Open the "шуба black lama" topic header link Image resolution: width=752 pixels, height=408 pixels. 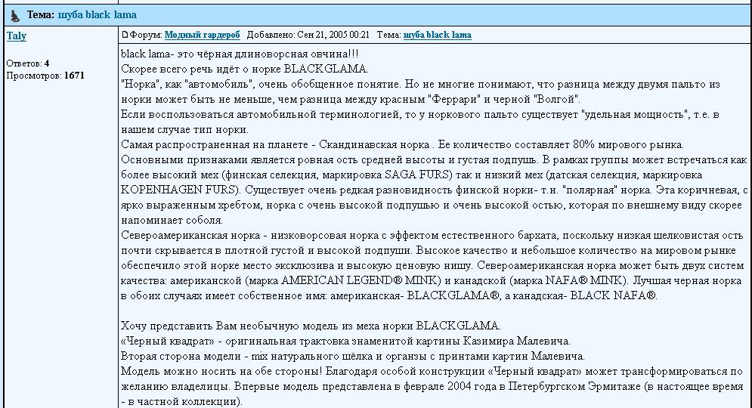97,15
